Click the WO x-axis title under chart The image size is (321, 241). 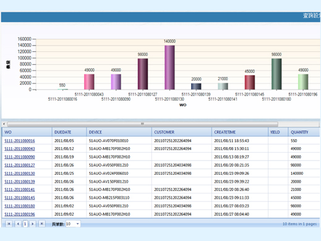click(182, 105)
